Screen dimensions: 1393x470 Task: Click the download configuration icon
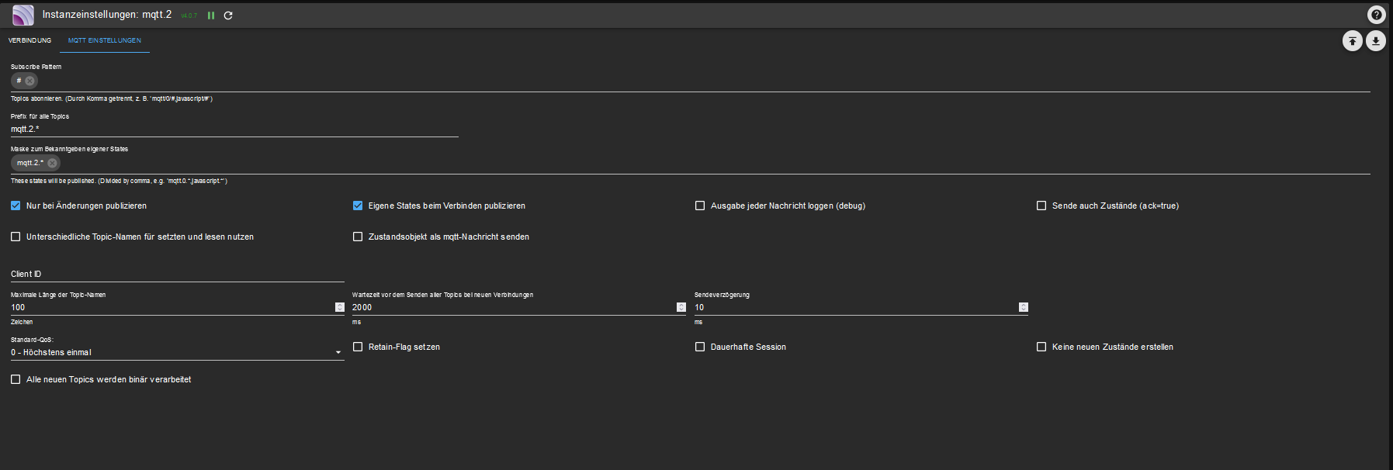1376,41
